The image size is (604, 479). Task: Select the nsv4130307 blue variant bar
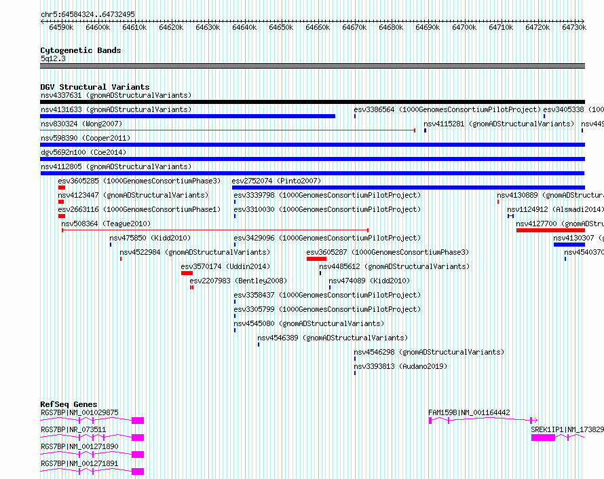tap(569, 245)
